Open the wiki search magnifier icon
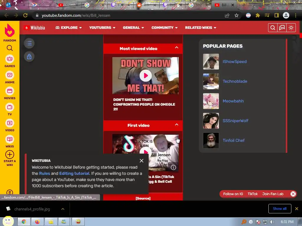This screenshot has height=226, width=302. point(273,28)
